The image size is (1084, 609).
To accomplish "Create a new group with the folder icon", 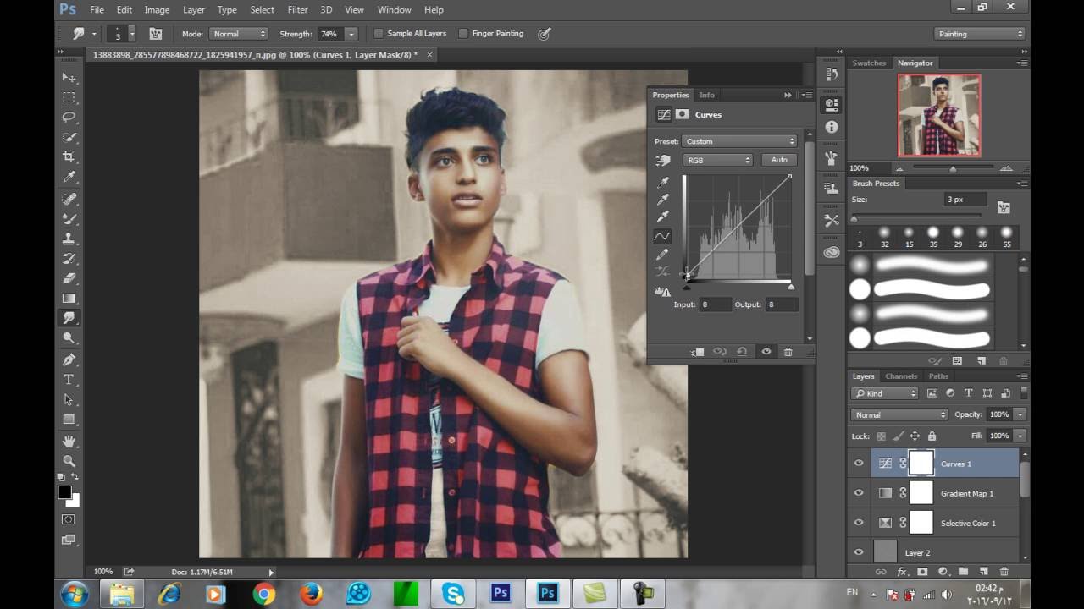I will (963, 572).
